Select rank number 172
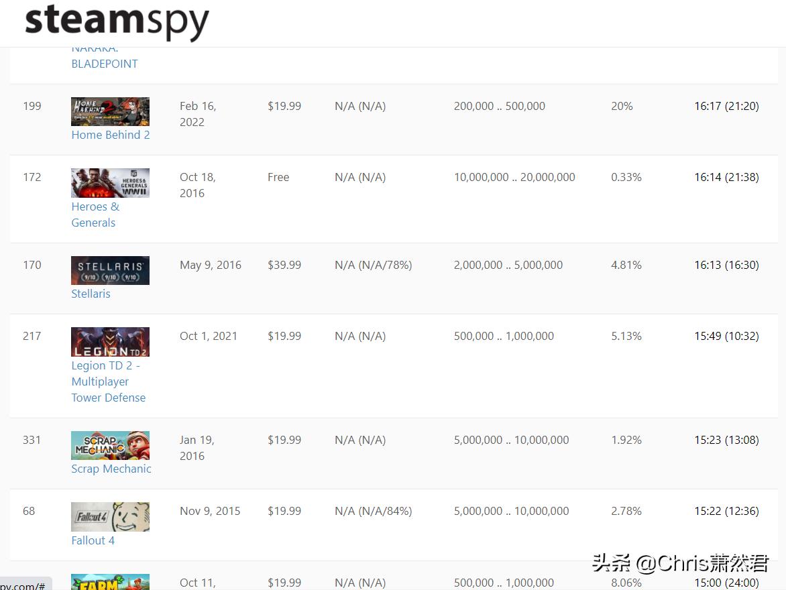This screenshot has height=590, width=786. [32, 178]
